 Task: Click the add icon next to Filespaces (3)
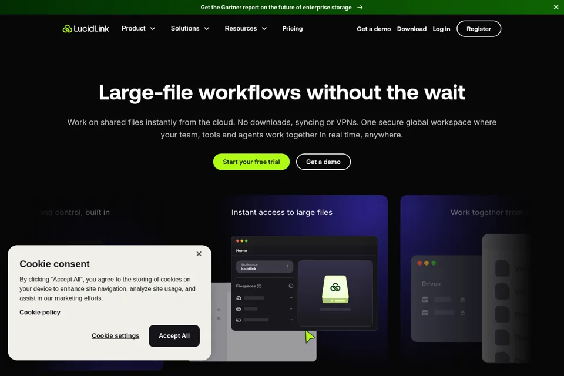291,286
